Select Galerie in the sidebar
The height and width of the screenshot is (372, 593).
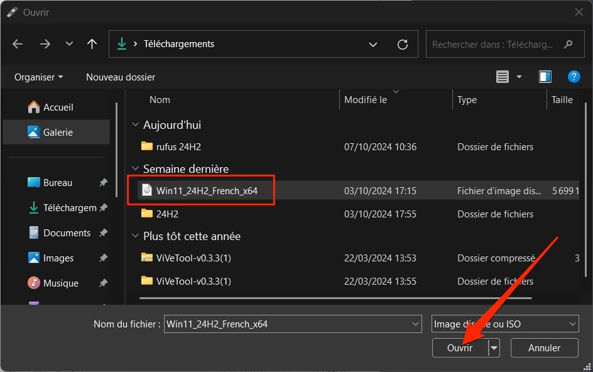tap(58, 132)
